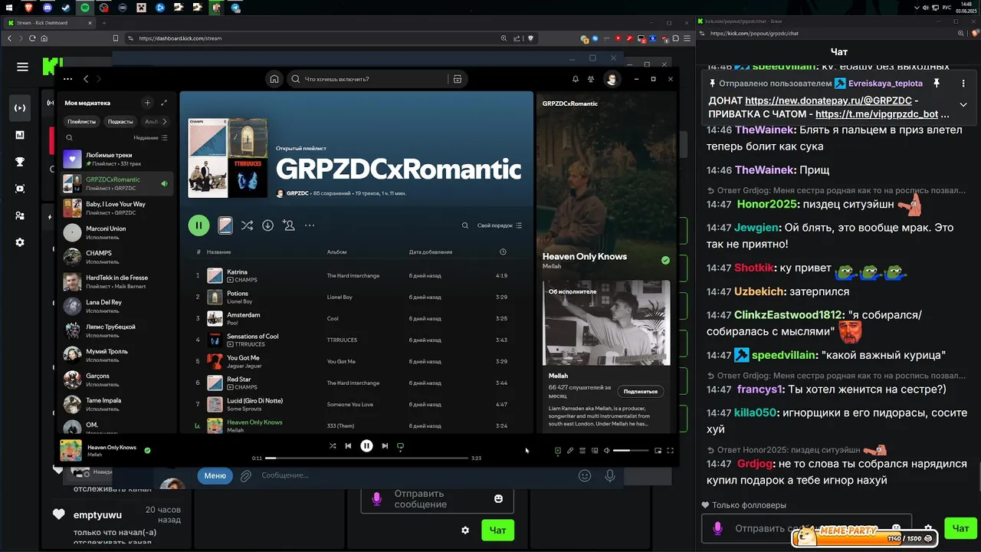The image size is (981, 552).
Task: Open Любимые треки playlist
Action: point(118,159)
